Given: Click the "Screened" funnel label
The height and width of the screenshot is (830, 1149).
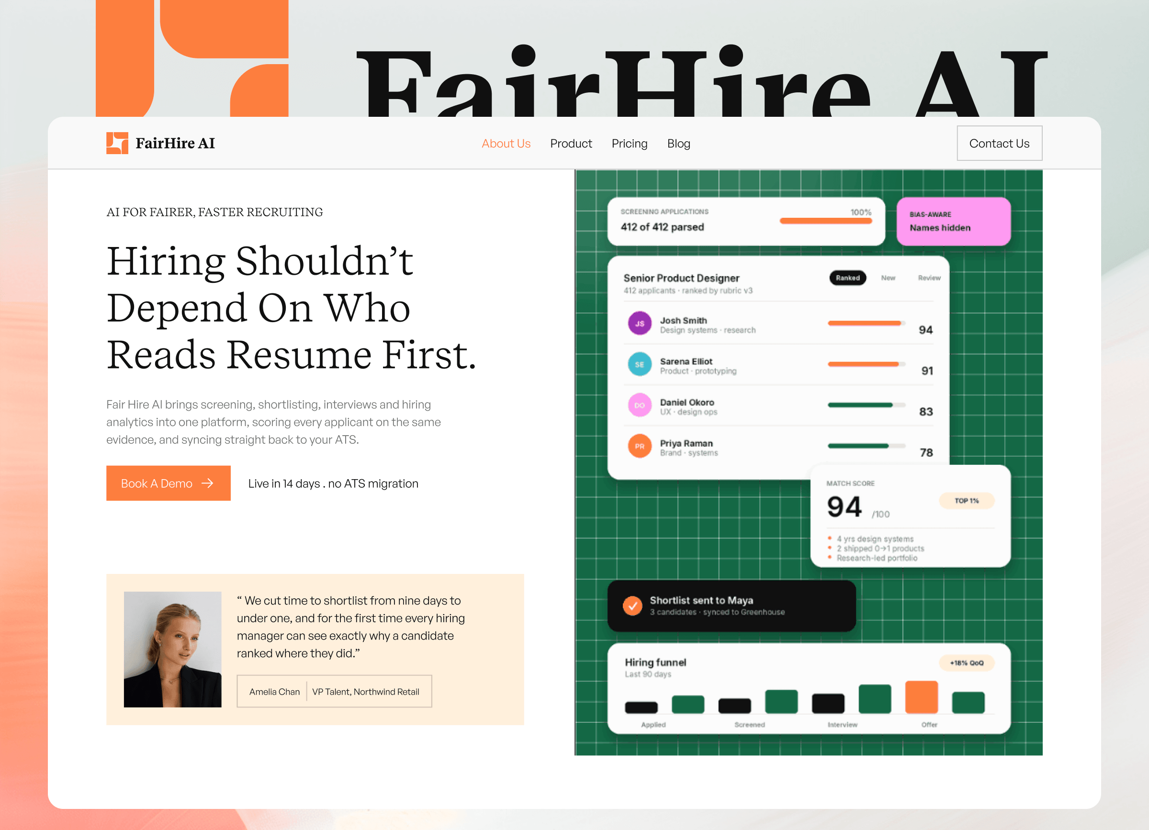Looking at the screenshot, I should tap(749, 725).
